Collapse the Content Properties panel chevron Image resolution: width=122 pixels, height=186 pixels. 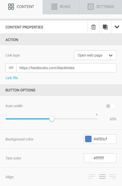117,27
